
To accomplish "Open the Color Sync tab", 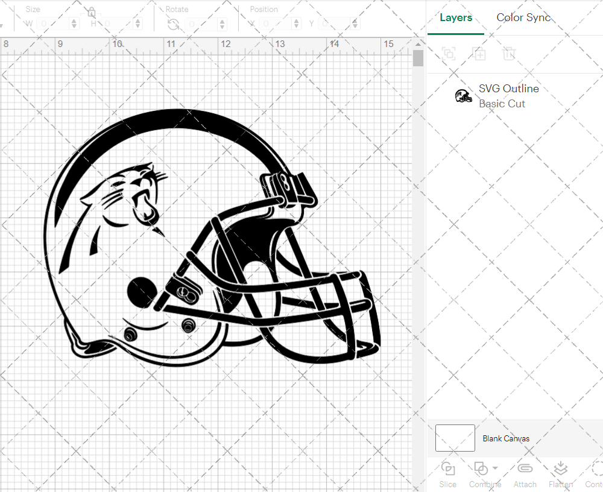I will pyautogui.click(x=523, y=17).
